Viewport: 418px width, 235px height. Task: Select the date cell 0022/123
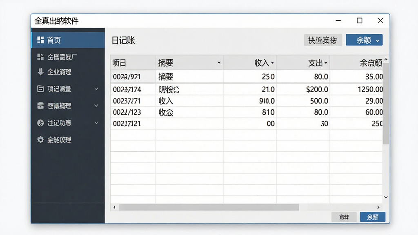133,112
